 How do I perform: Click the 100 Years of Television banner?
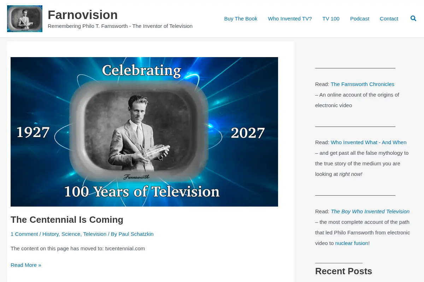point(144,132)
